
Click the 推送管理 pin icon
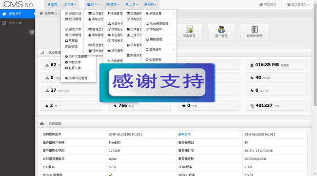point(109,13)
